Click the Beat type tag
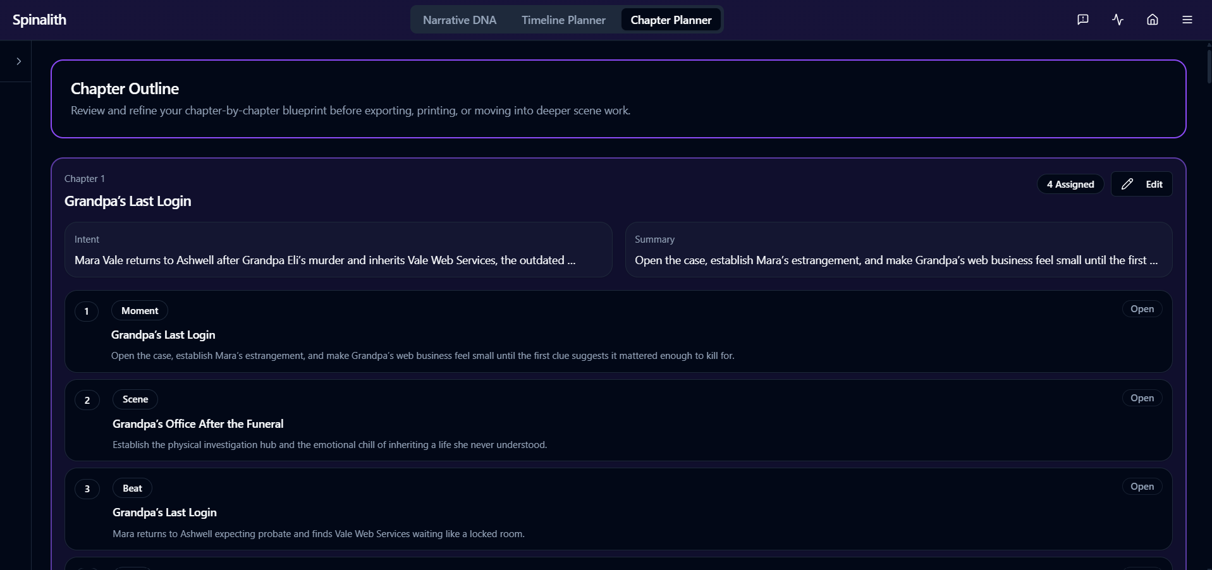The width and height of the screenshot is (1212, 570). point(132,488)
